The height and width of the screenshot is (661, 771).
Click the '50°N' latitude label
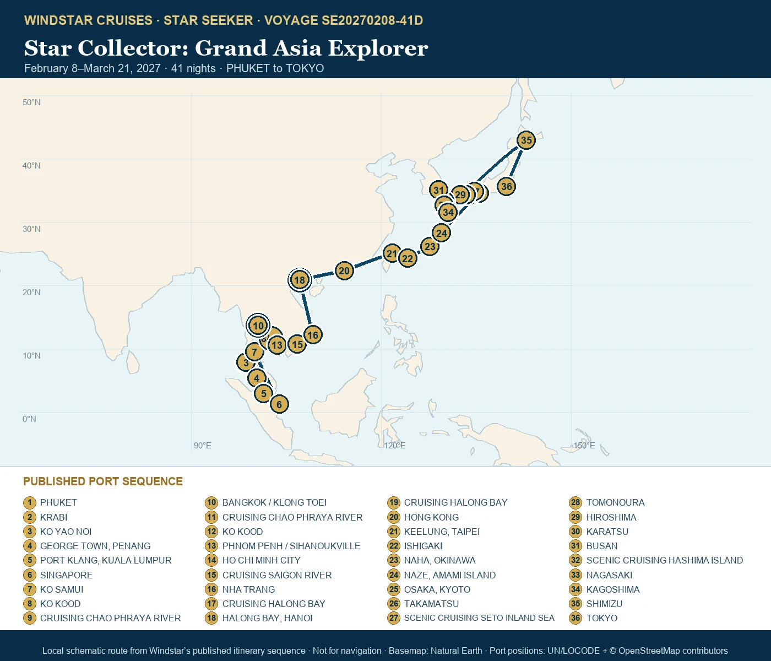click(31, 102)
